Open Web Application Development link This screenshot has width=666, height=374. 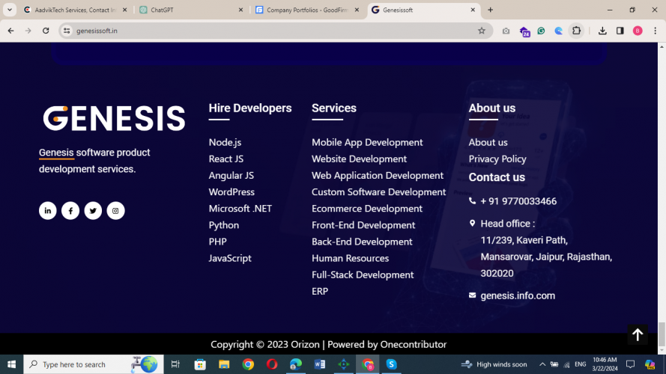pos(377,176)
